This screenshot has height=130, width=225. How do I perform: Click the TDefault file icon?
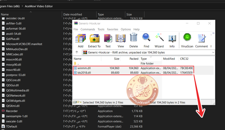(x=3, y=126)
